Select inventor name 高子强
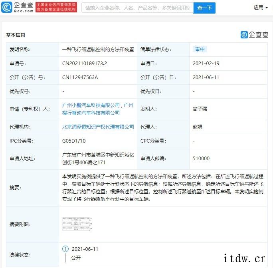This screenshot has width=273, height=268. [200, 109]
